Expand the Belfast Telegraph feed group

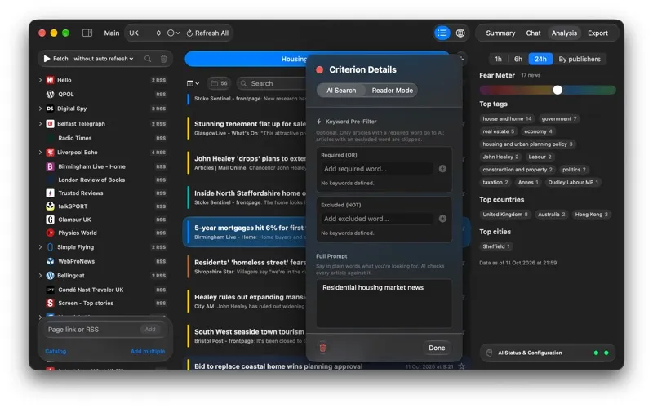tap(40, 124)
